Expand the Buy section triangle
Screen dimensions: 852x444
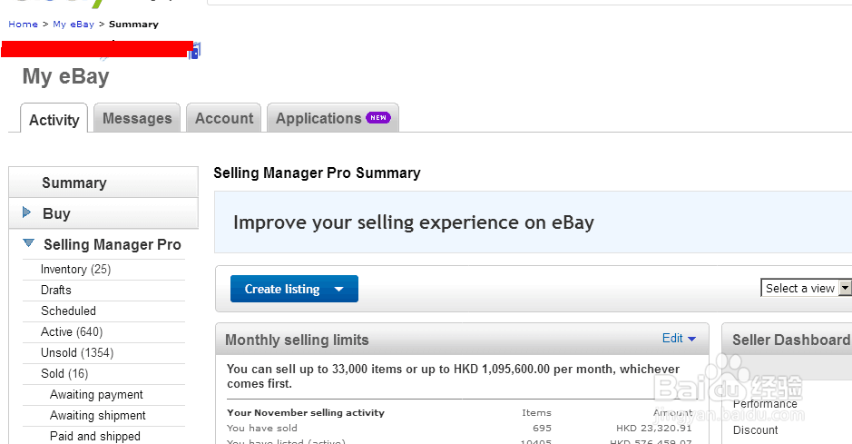click(x=26, y=212)
